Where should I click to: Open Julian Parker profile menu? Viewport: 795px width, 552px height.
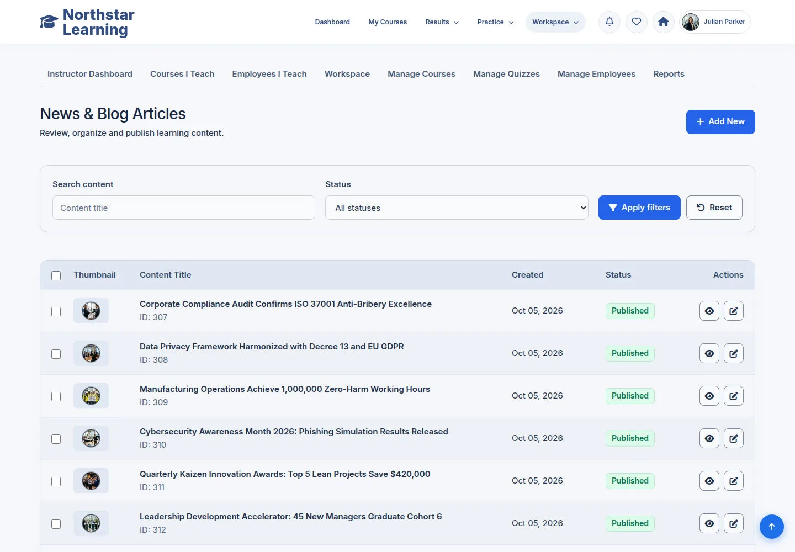pyautogui.click(x=715, y=22)
